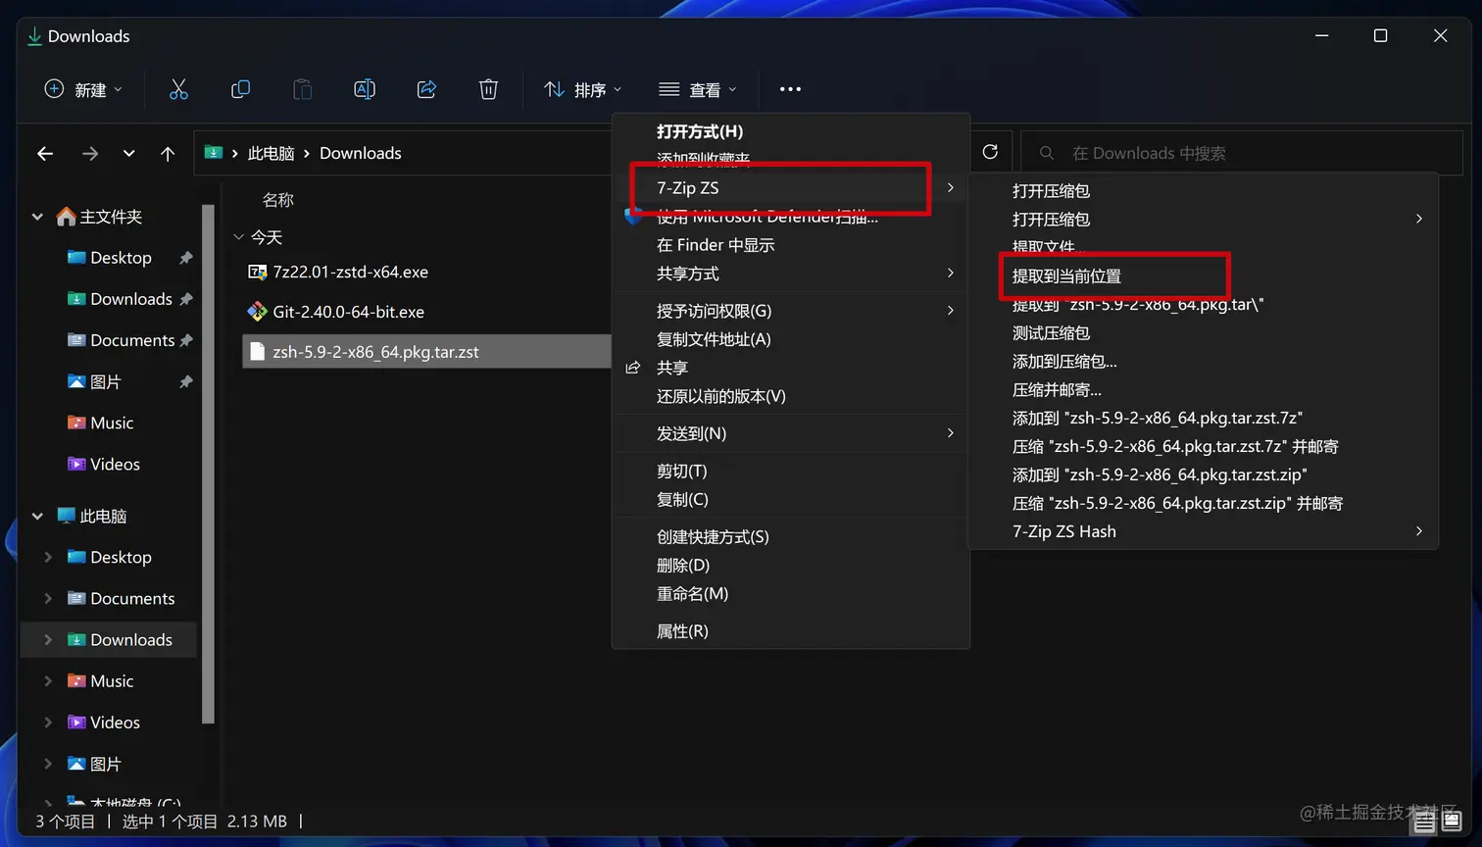Click the Downloads folder icon in address bar
Screen dimensions: 1482x847
213,152
